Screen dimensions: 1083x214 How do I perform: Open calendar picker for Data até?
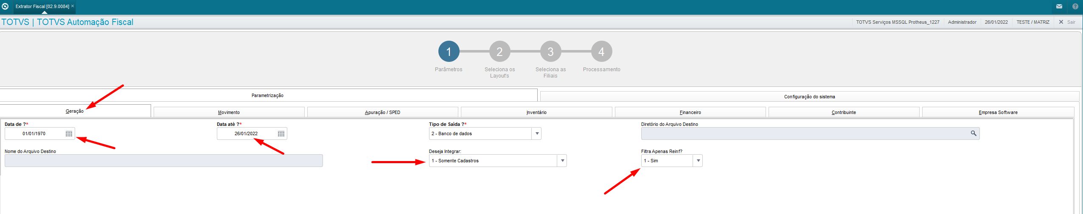(281, 134)
